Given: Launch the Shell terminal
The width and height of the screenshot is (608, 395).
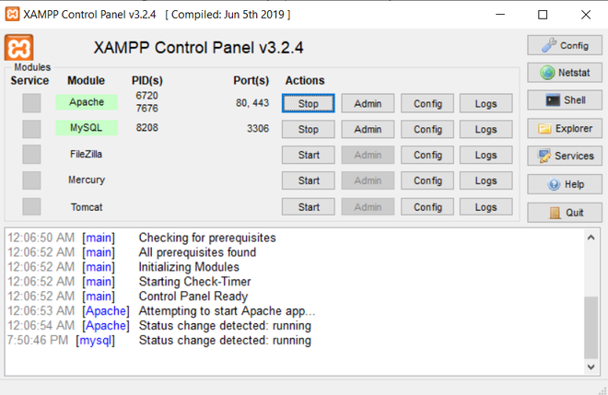Looking at the screenshot, I should pyautogui.click(x=565, y=100).
